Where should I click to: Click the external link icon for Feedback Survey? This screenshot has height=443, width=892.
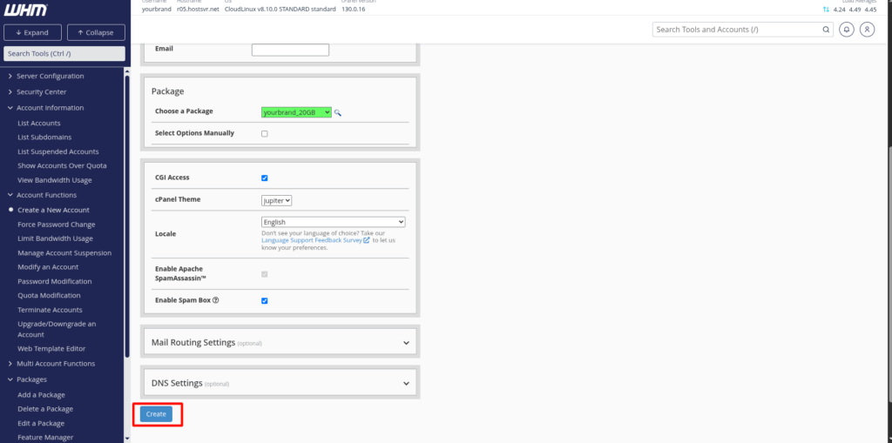(x=367, y=240)
